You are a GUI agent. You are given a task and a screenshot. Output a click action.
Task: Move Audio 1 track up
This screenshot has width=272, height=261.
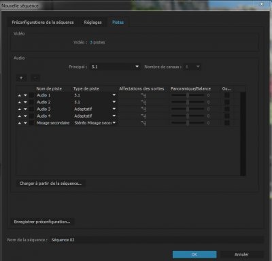[x=20, y=95]
